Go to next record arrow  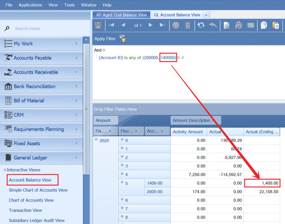(151, 26)
